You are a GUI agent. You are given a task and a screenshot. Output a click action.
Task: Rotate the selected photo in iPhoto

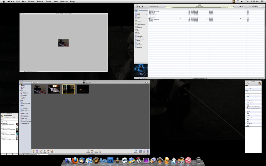(45, 151)
